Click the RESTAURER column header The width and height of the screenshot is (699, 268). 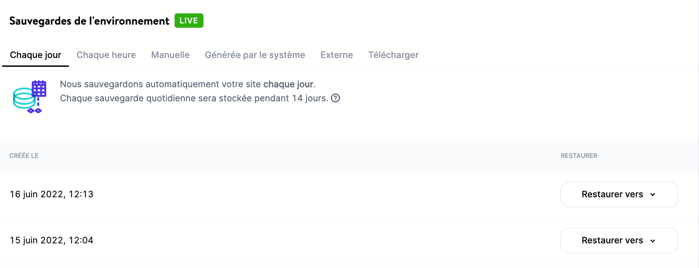coord(579,156)
